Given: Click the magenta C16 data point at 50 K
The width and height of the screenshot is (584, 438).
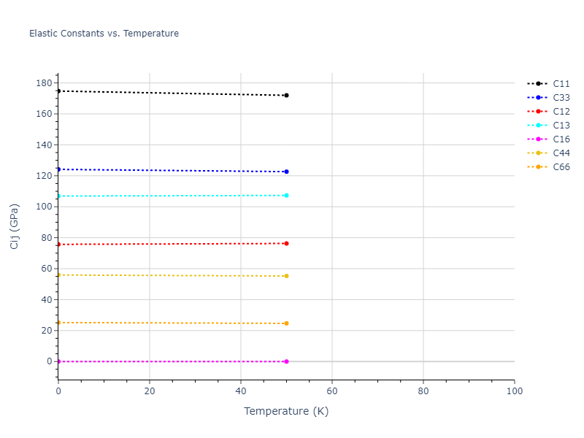Looking at the screenshot, I should tap(286, 361).
